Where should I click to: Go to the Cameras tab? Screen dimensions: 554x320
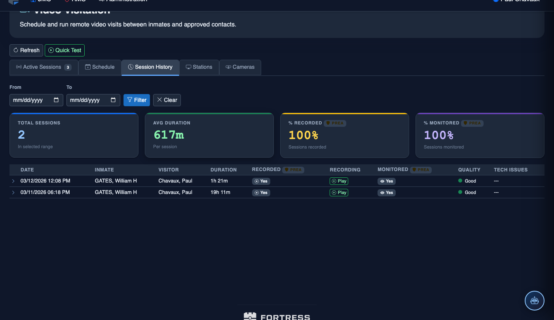tap(240, 67)
